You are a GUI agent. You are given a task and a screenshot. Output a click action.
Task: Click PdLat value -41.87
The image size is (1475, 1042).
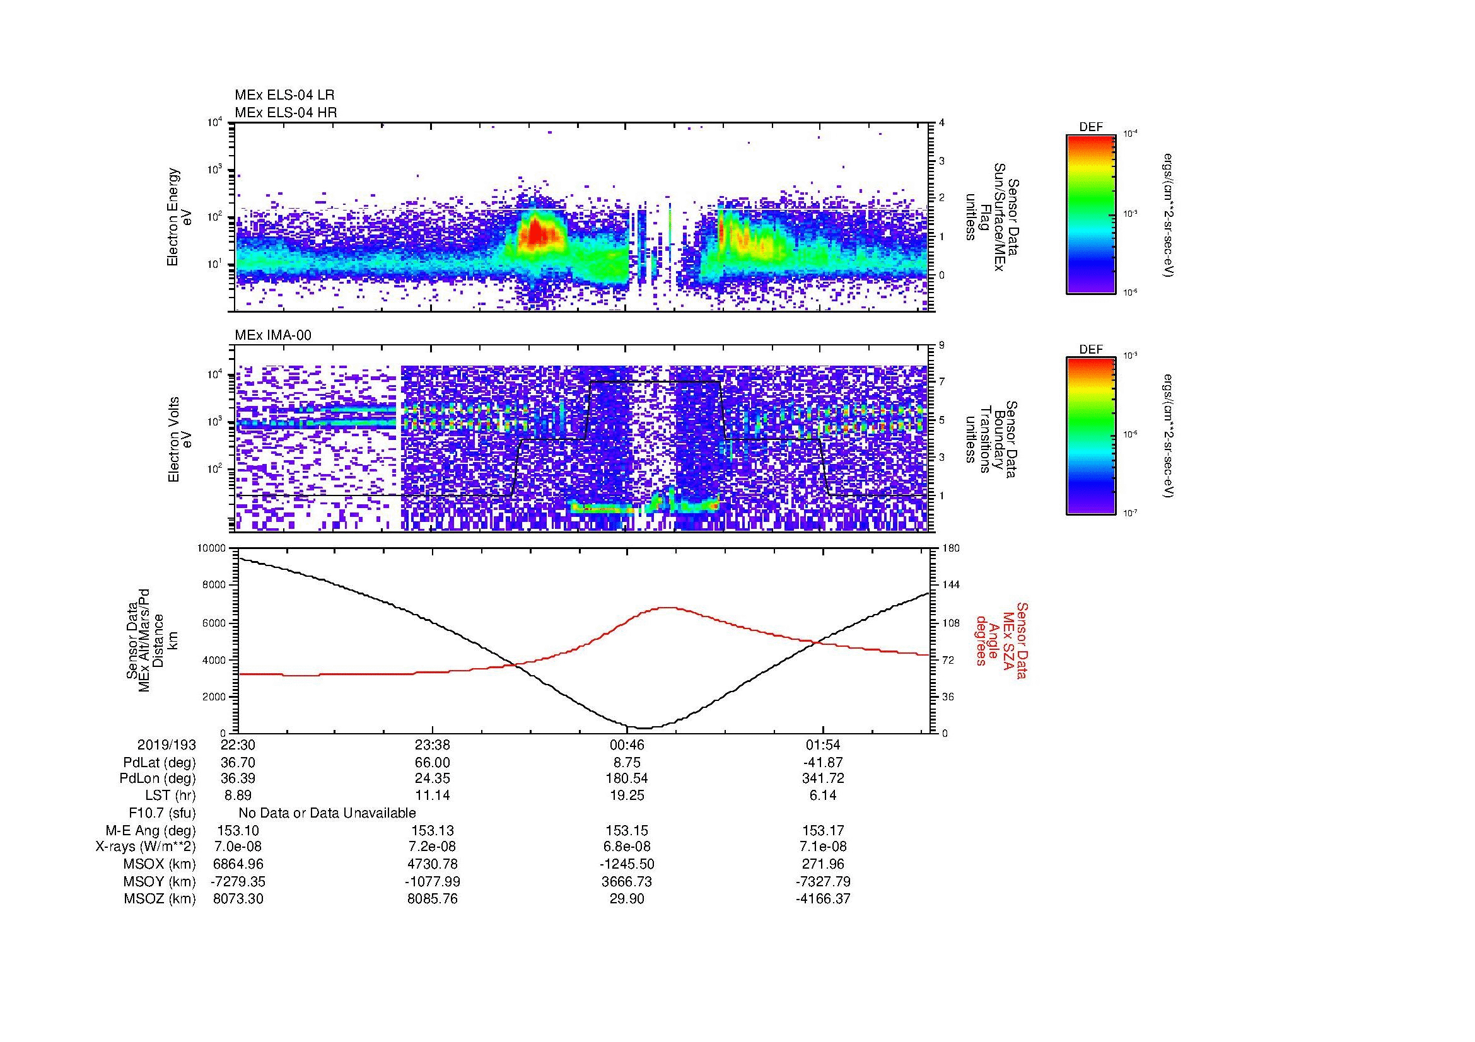point(822,763)
